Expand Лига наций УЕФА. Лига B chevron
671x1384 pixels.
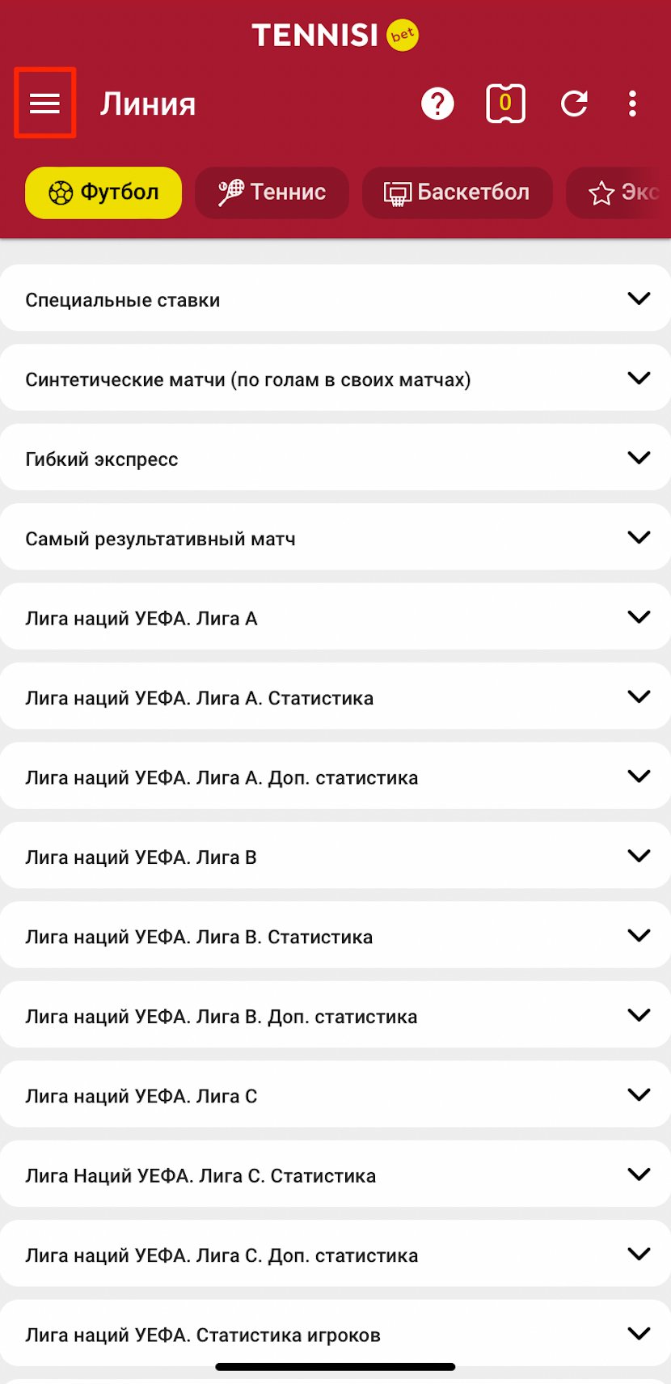click(639, 856)
